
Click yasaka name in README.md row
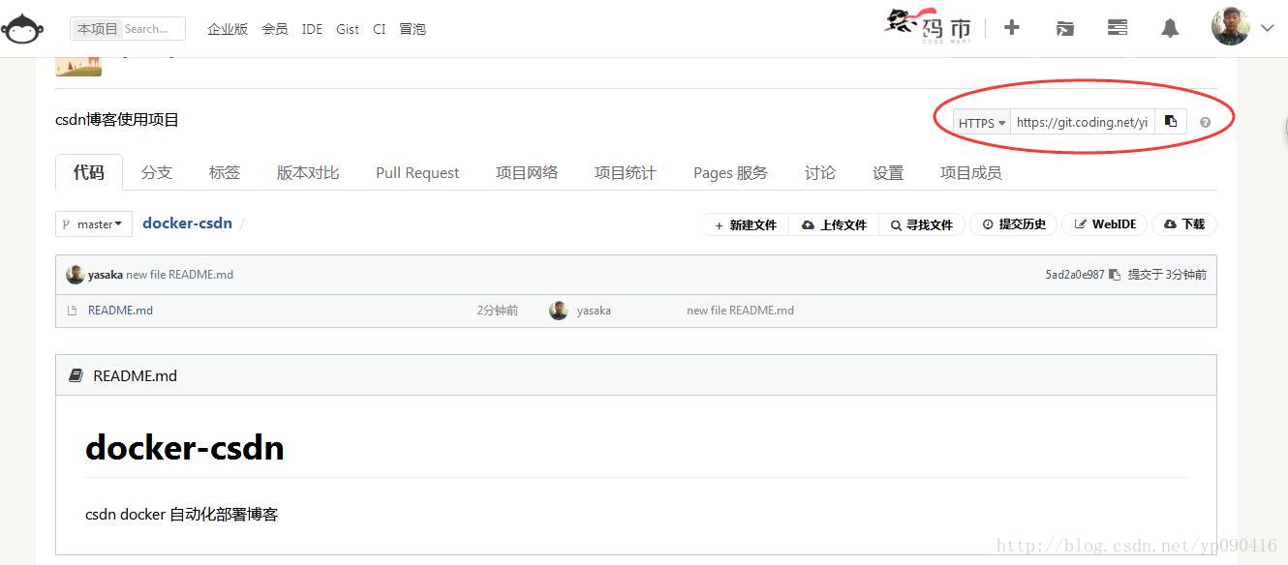coord(594,311)
